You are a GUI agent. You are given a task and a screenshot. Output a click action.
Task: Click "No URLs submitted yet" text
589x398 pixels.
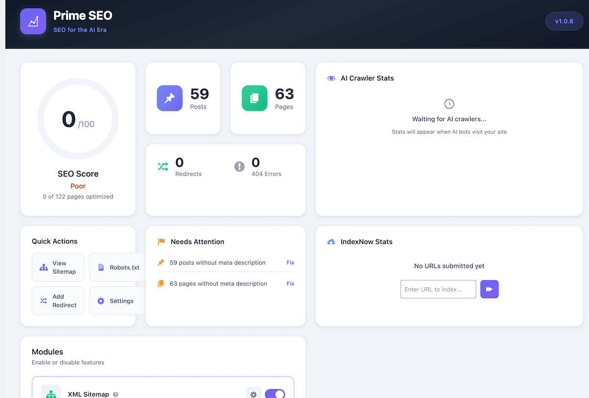(x=449, y=266)
